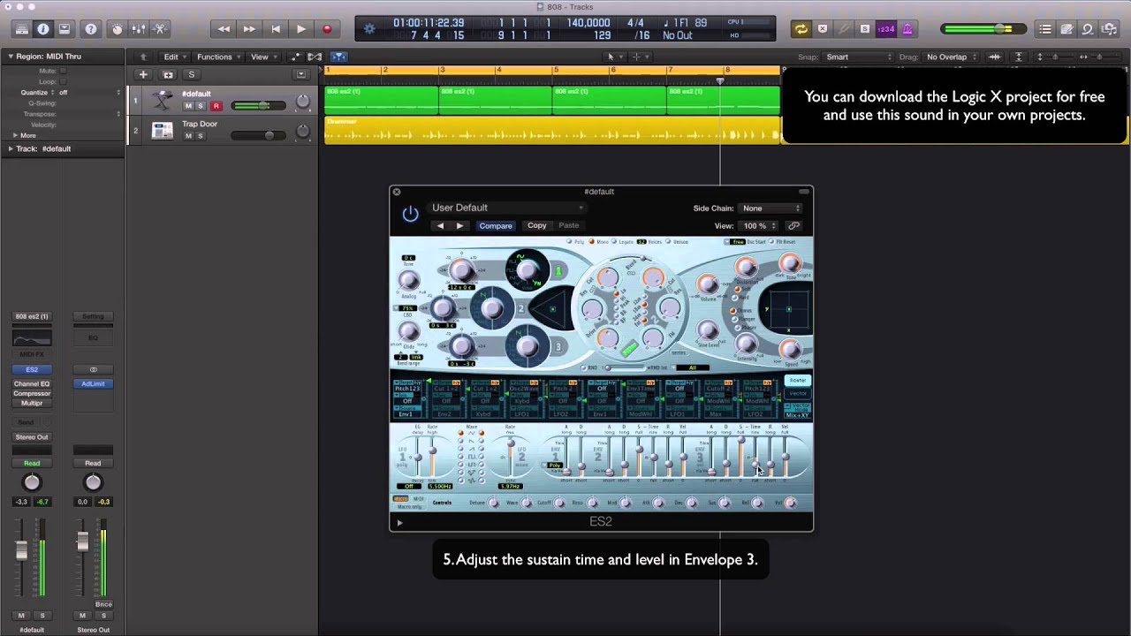
Task: Toggle Cycle mode button
Action: pos(801,29)
